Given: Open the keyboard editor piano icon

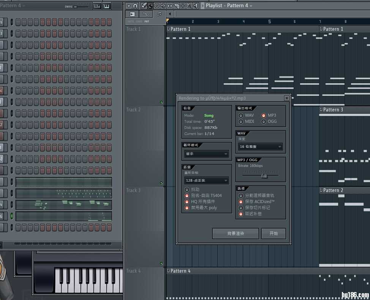Looking at the screenshot, I should 107,6.
